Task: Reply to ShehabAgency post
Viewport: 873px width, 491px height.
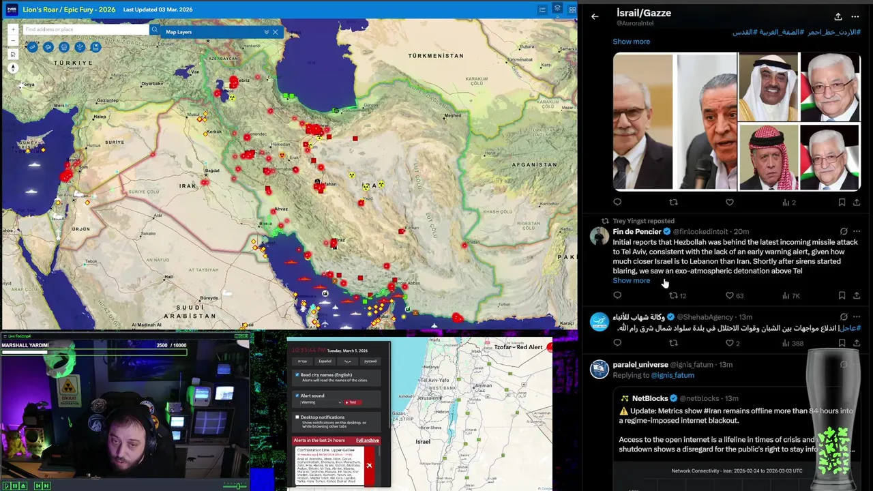Action: 617,343
